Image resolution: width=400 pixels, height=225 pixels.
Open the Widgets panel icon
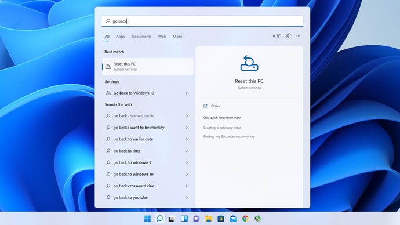[x=184, y=219]
